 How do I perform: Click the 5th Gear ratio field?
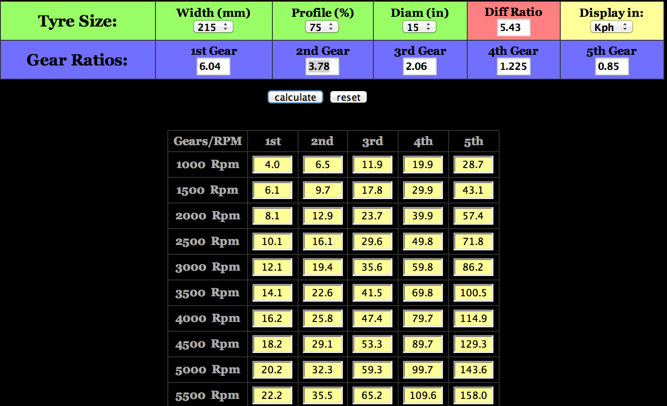coord(612,66)
